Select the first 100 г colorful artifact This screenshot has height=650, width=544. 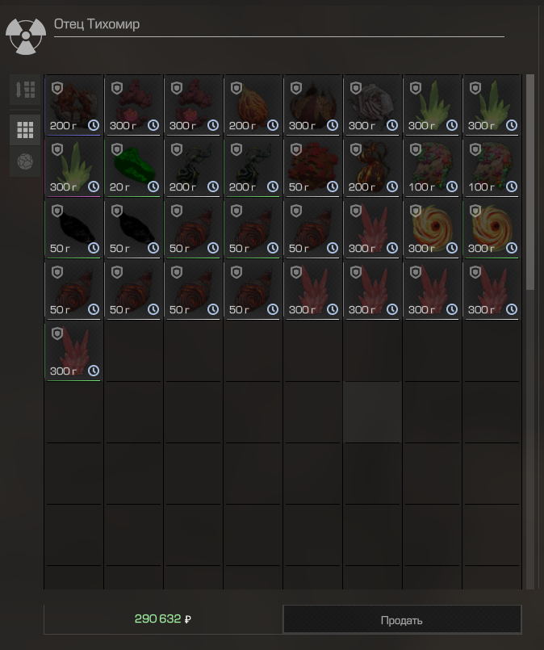click(432, 167)
